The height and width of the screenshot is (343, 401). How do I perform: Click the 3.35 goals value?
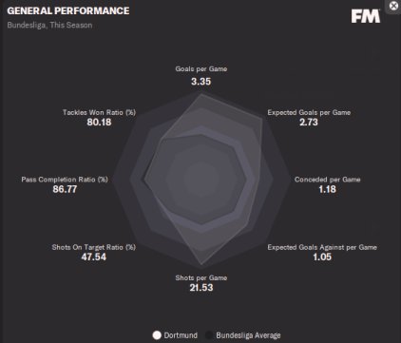point(200,82)
